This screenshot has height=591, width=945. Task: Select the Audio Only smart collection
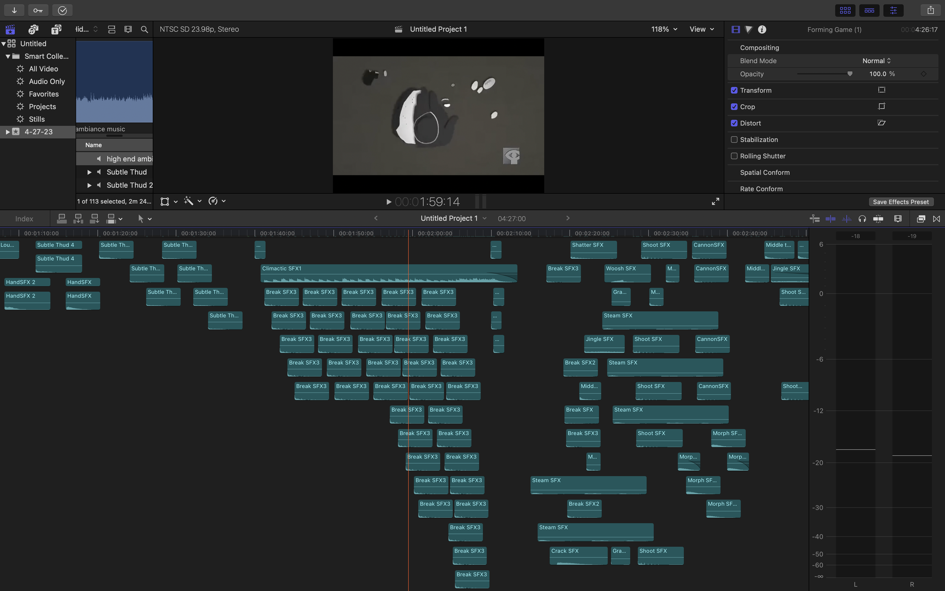(46, 81)
